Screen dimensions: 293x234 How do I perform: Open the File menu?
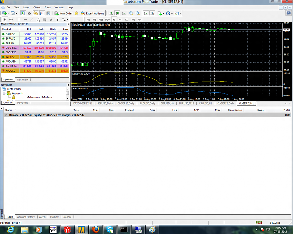8,7
